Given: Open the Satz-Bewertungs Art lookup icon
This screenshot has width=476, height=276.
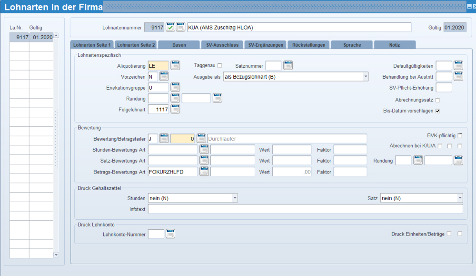Looking at the screenshot, I should tap(204, 160).
